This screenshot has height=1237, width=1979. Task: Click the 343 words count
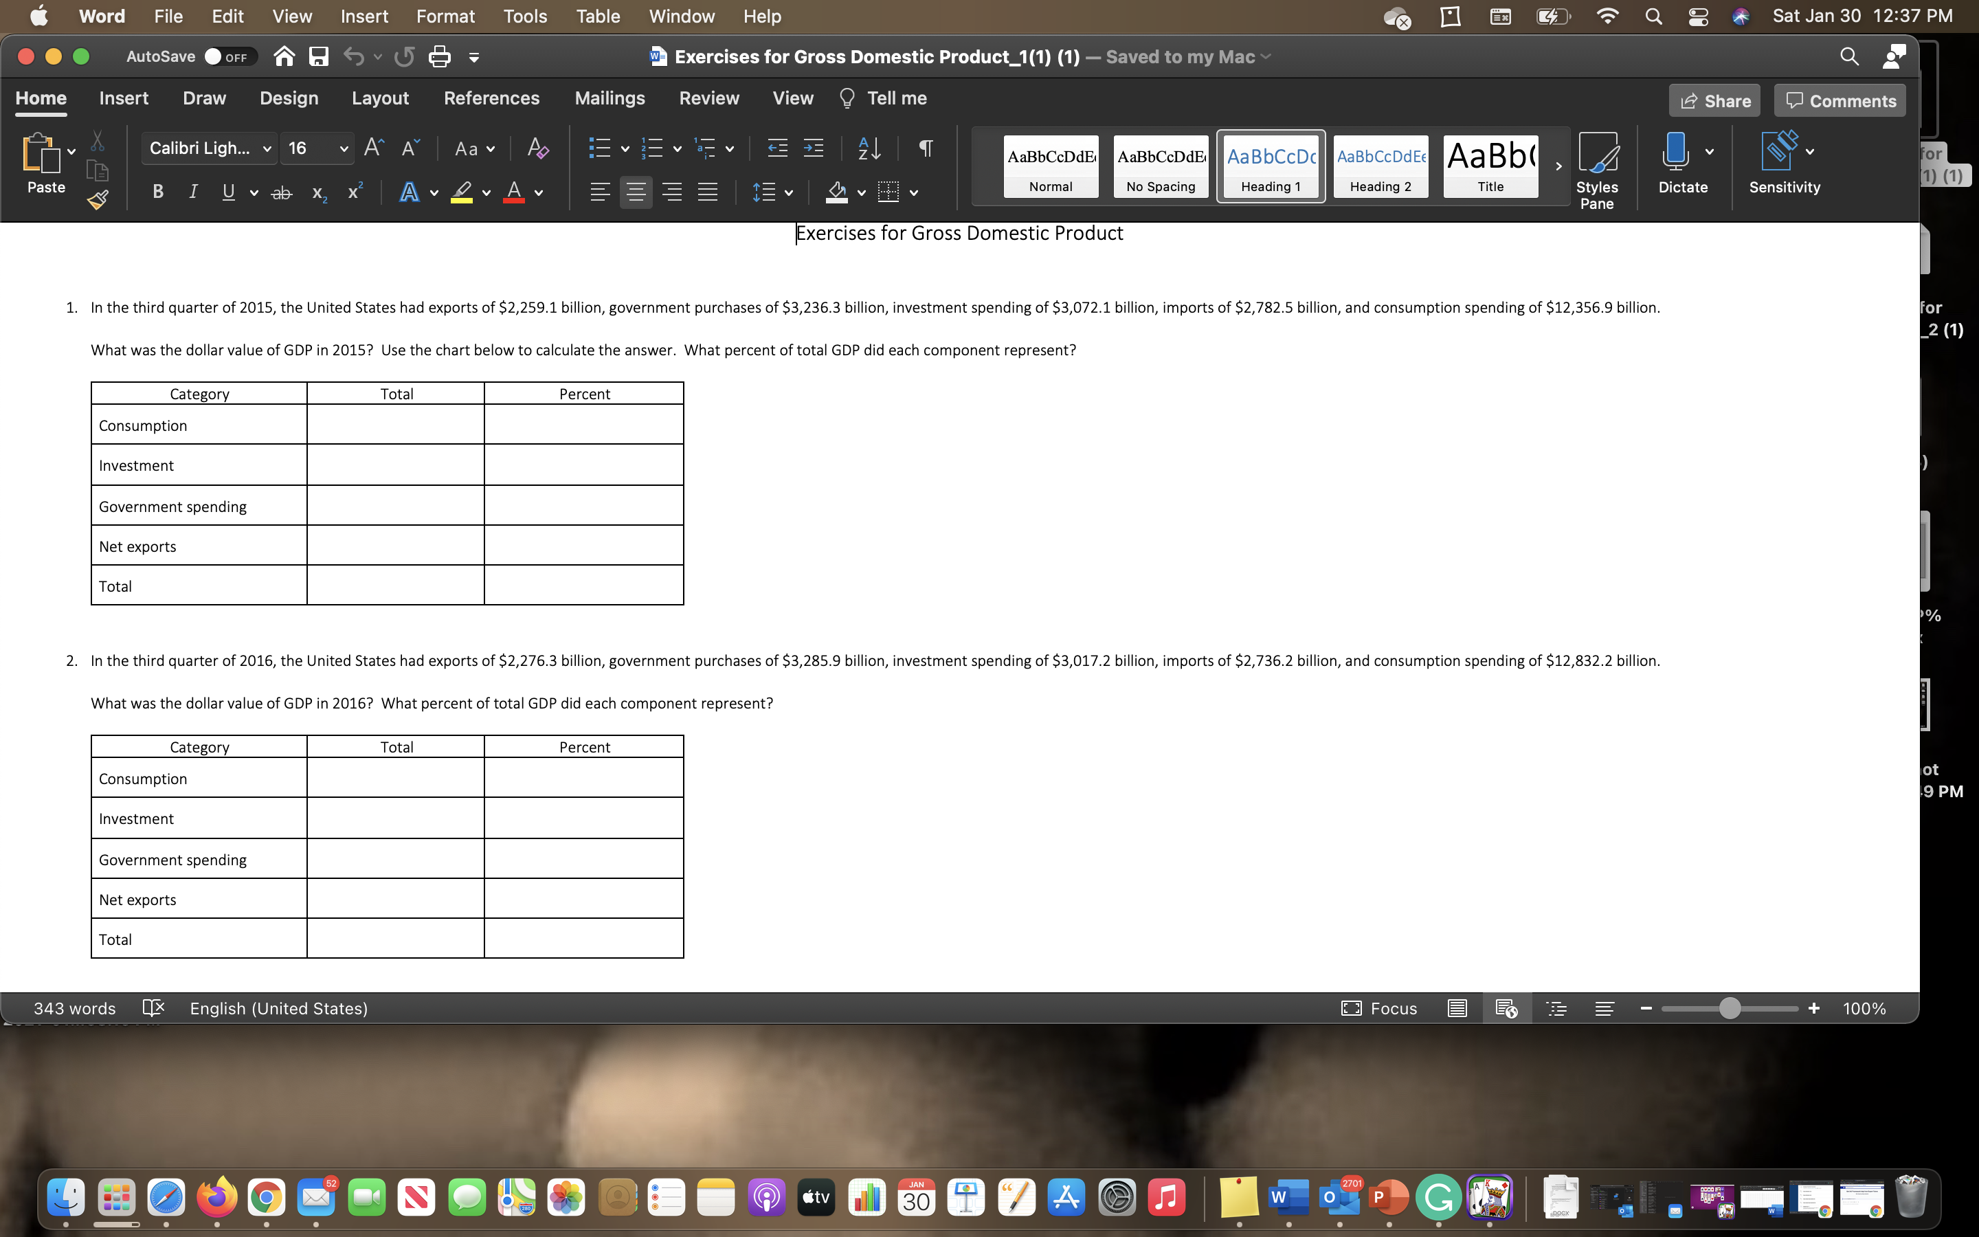pos(74,1008)
